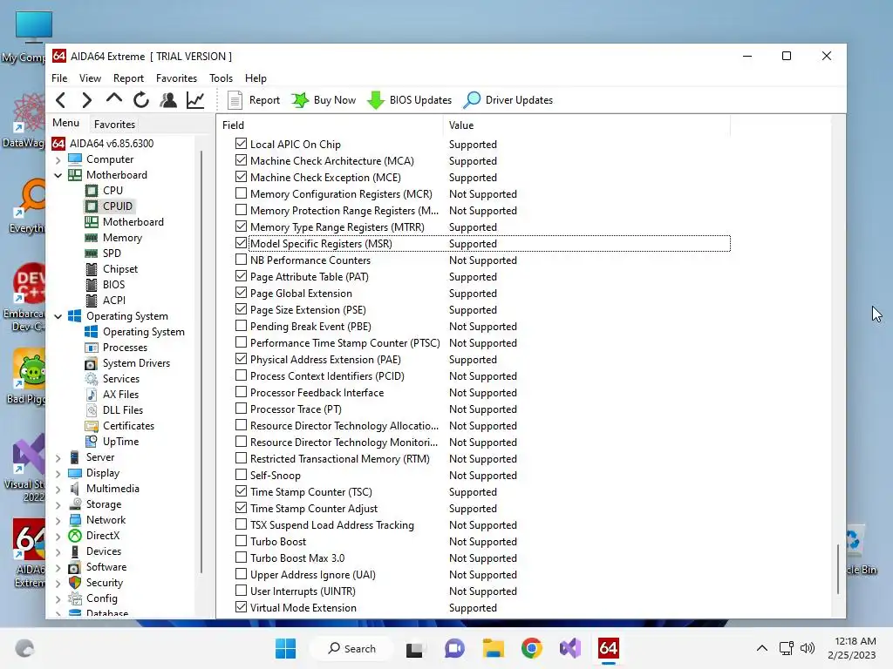Click the up-level arrow toolbar icon

[x=114, y=99]
